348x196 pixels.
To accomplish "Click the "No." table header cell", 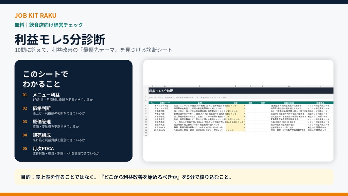I will click(x=152, y=103).
